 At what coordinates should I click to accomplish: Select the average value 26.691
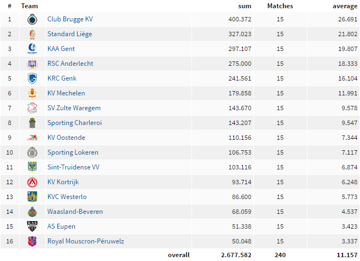347,19
